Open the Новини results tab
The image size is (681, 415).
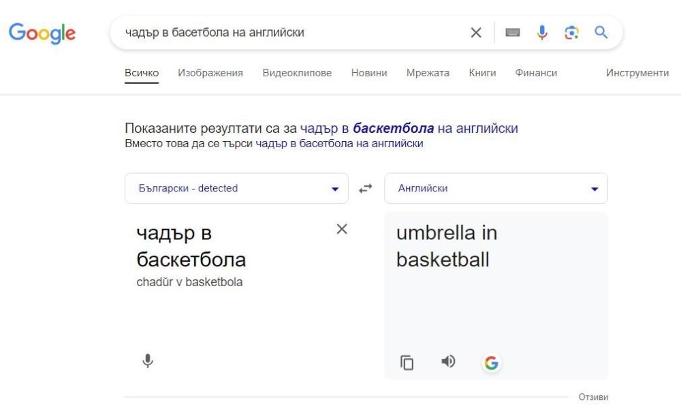coord(369,73)
